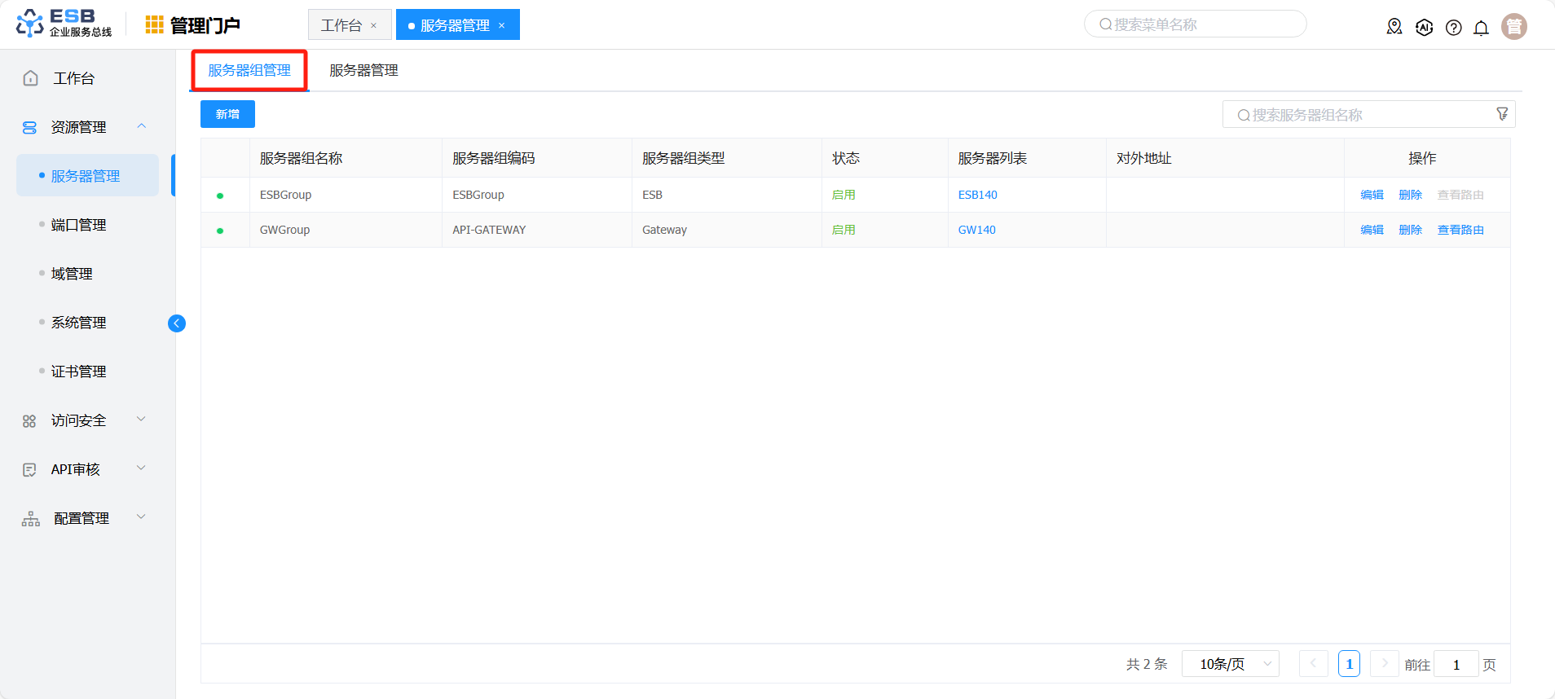Open the ESB140 server link
Screen dimensions: 1555x699
tap(977, 195)
